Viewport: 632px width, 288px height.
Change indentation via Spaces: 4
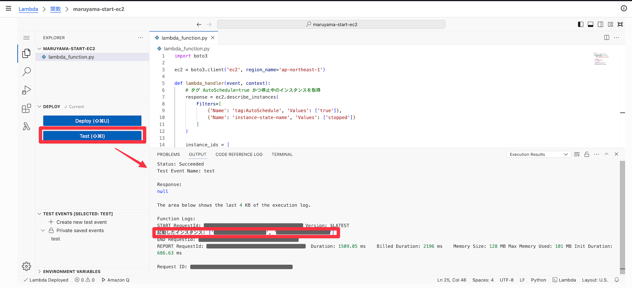(x=483, y=280)
